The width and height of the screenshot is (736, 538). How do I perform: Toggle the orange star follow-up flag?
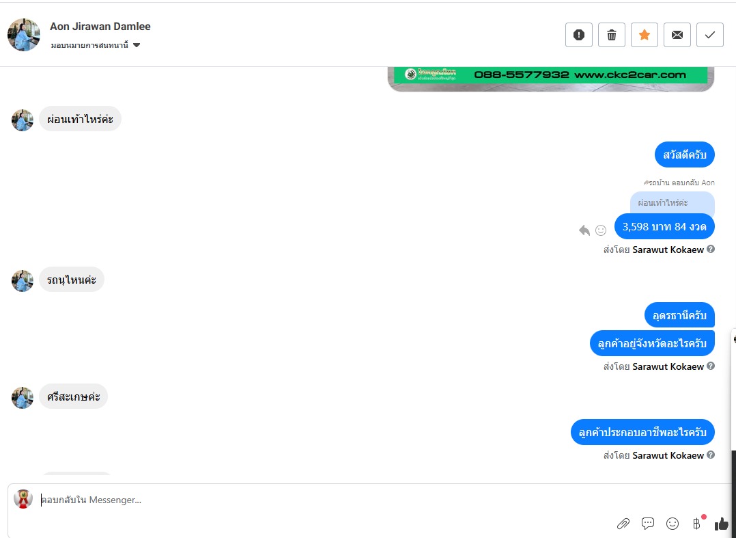click(x=645, y=35)
